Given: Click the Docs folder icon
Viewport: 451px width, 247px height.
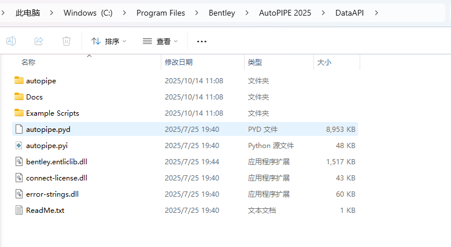Looking at the screenshot, I should point(19,97).
